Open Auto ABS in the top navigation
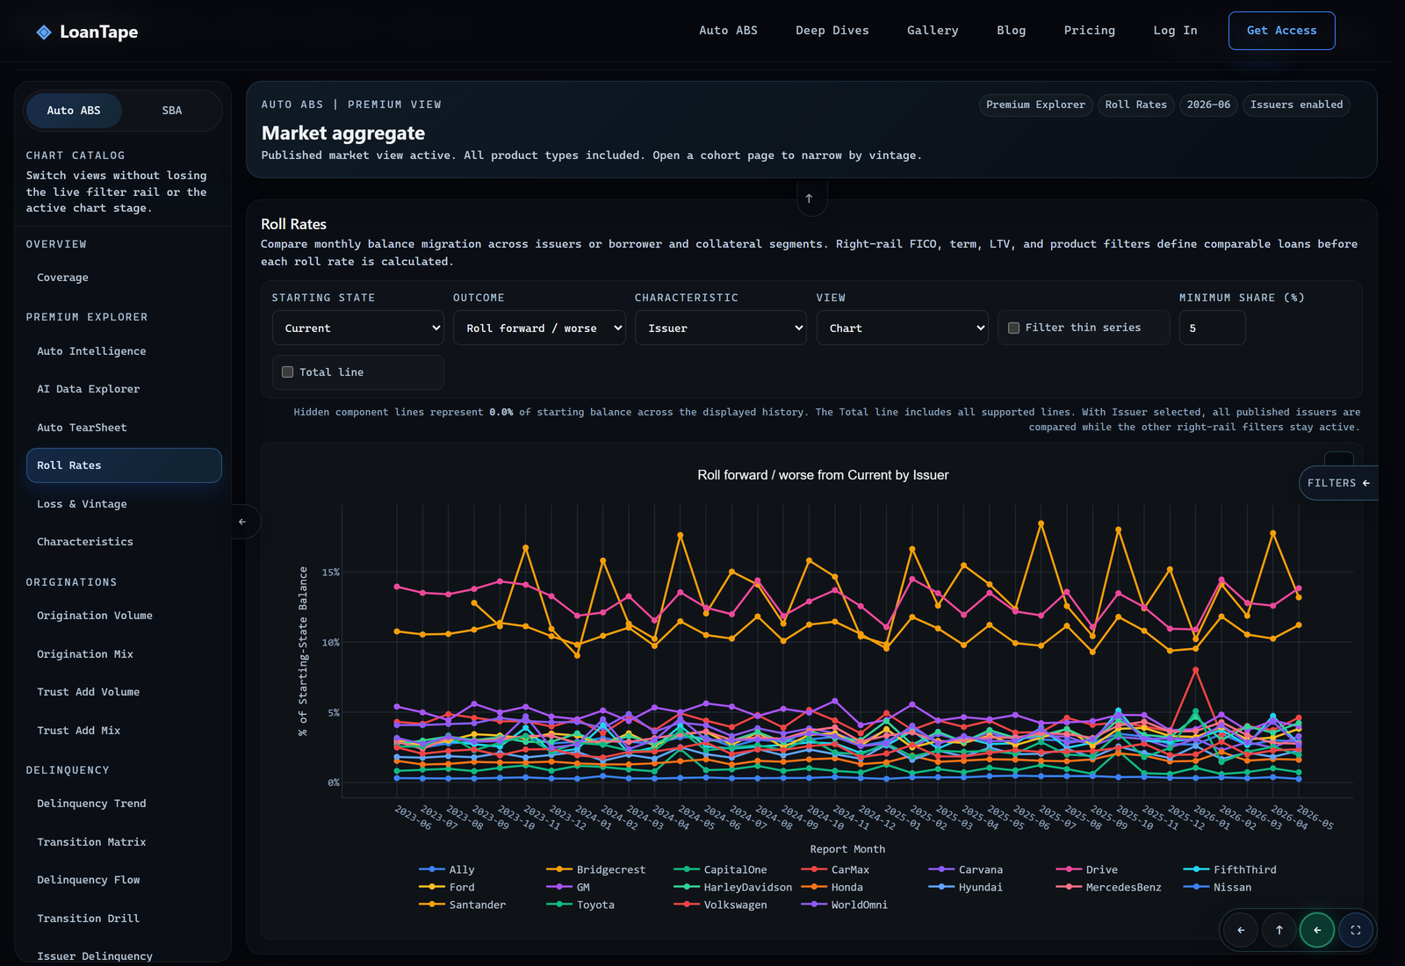This screenshot has width=1405, height=966. click(x=728, y=31)
